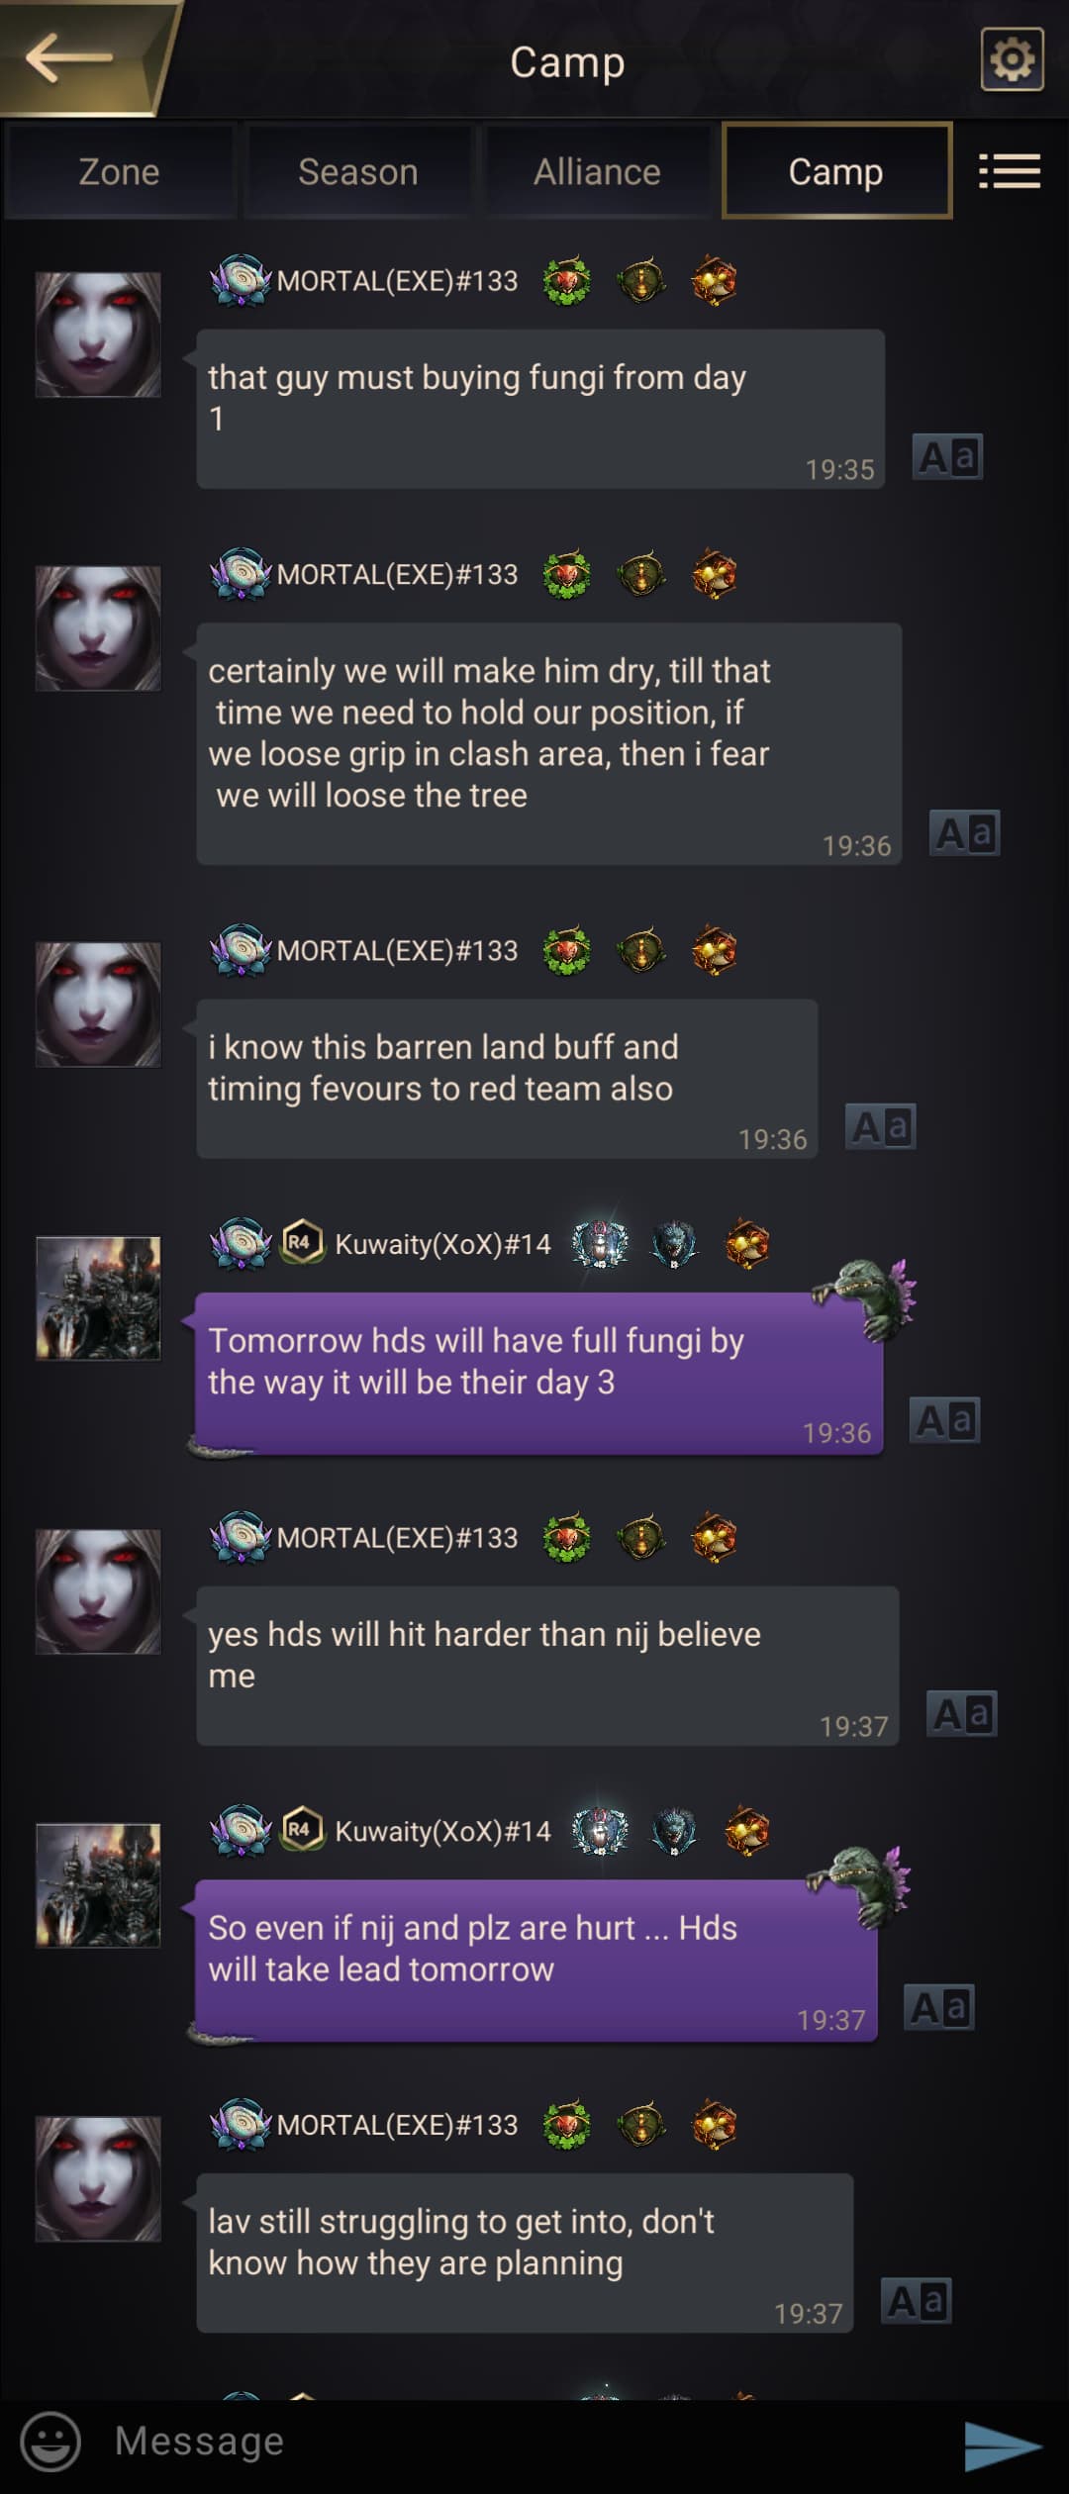The height and width of the screenshot is (2494, 1069).
Task: Translate the 'barren land buff' message
Action: [880, 1126]
